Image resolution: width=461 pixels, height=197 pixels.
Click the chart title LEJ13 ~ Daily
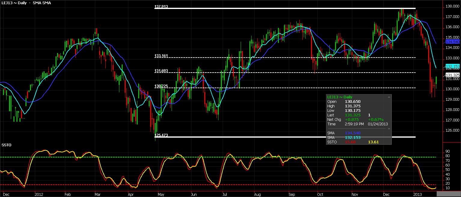[x=13, y=3]
